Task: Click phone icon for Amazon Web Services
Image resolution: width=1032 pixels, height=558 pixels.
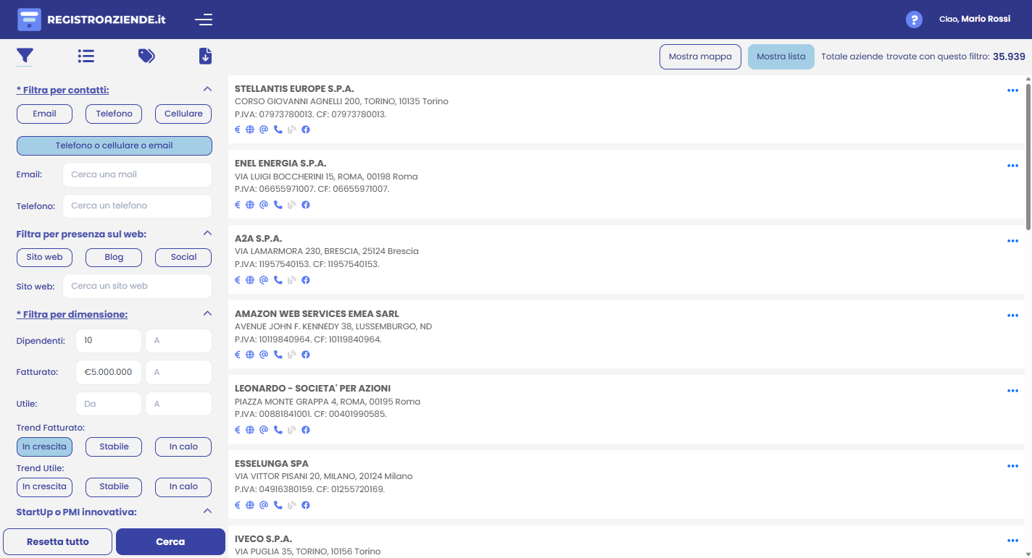Action: (278, 355)
